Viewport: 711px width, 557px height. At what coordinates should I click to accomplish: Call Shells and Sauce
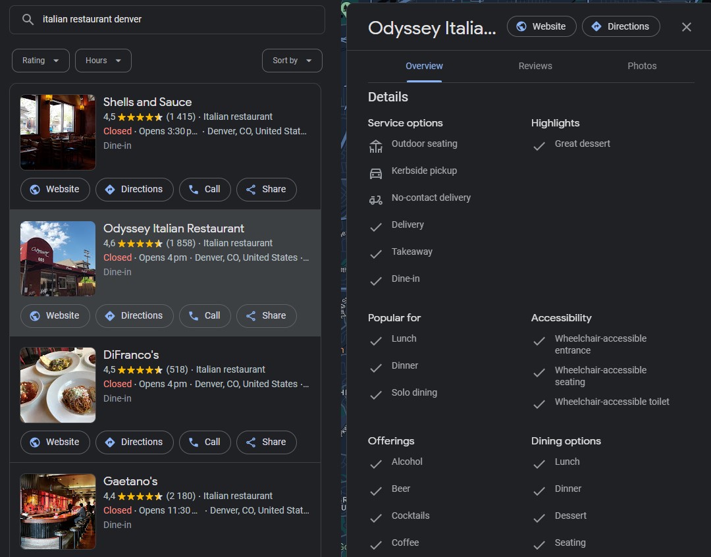(x=205, y=190)
